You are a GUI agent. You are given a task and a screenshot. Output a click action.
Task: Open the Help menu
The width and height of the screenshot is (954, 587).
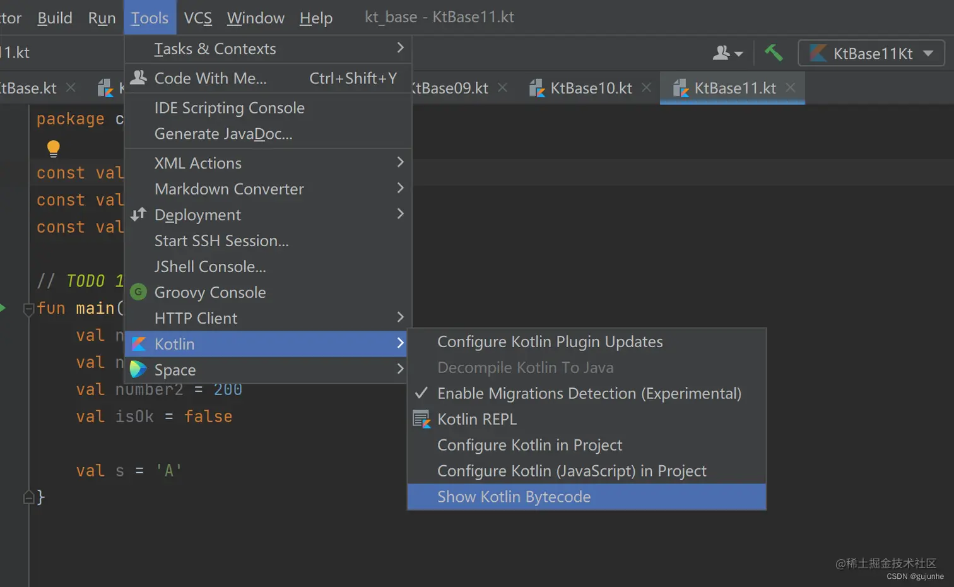click(316, 18)
